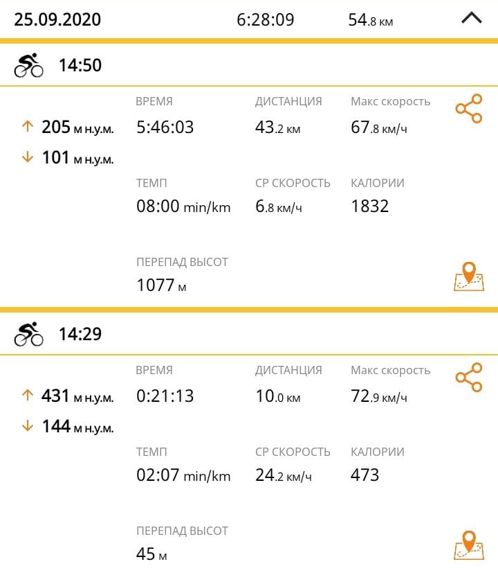Tap the 43.2 км distance value

pos(277,127)
